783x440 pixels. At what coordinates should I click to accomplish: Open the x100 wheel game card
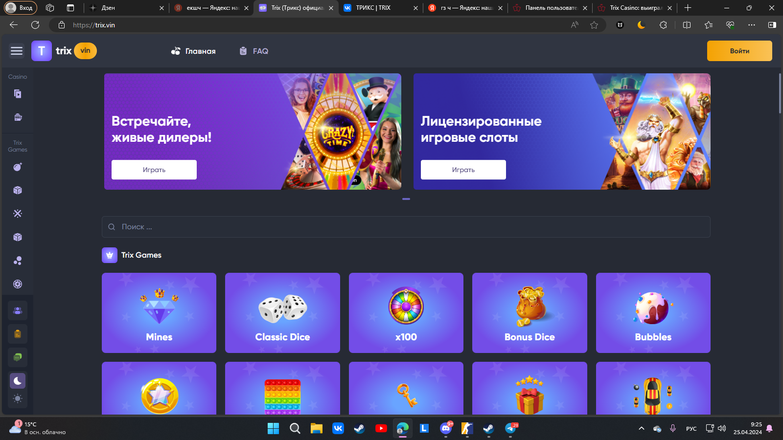tap(406, 313)
